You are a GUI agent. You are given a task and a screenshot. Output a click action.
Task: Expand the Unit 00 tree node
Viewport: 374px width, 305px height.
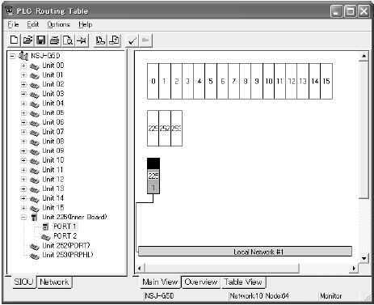click(23, 66)
